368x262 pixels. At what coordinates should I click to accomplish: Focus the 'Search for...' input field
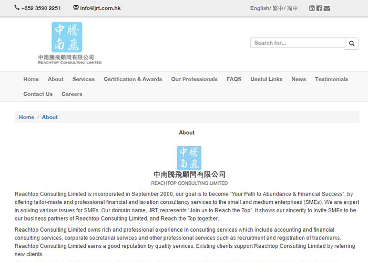[x=298, y=43]
